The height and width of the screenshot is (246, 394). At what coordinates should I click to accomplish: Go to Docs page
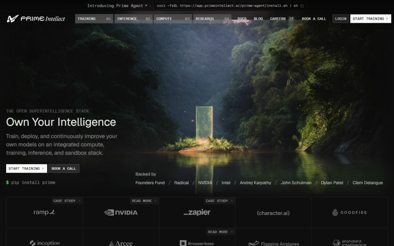click(x=242, y=18)
